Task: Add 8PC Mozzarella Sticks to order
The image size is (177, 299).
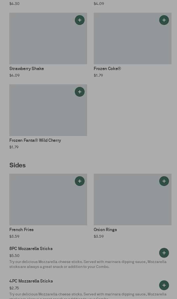Action: tap(164, 253)
